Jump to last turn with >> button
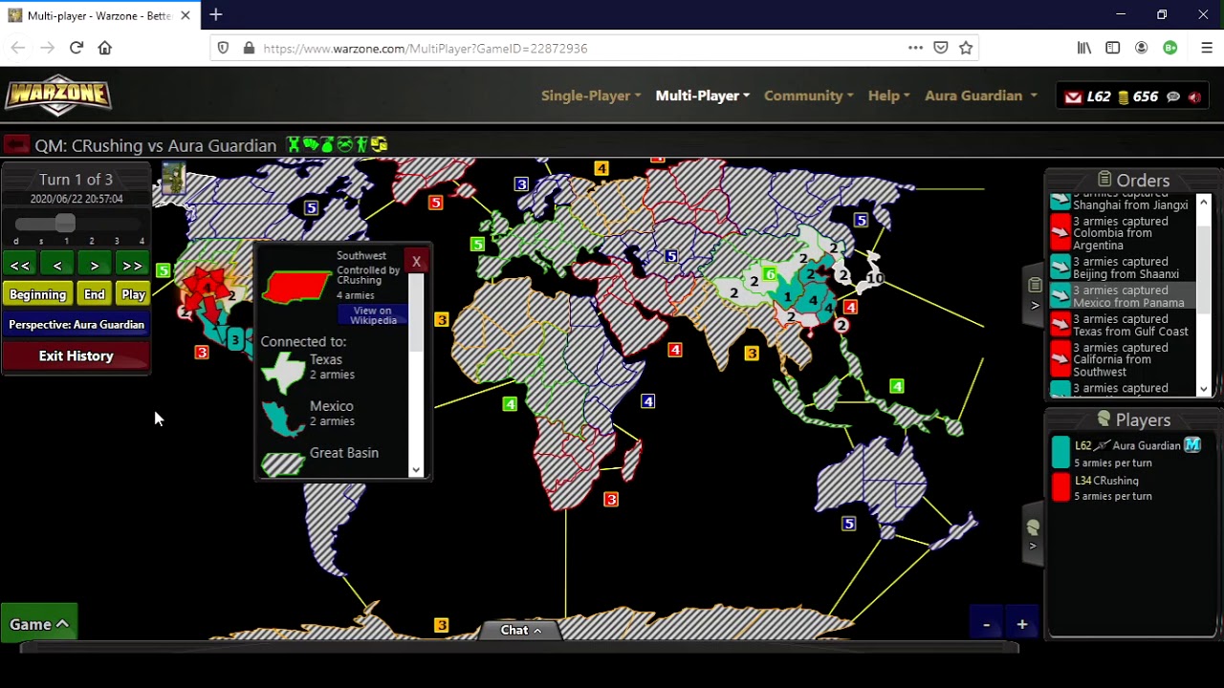This screenshot has height=688, width=1224. pyautogui.click(x=132, y=266)
